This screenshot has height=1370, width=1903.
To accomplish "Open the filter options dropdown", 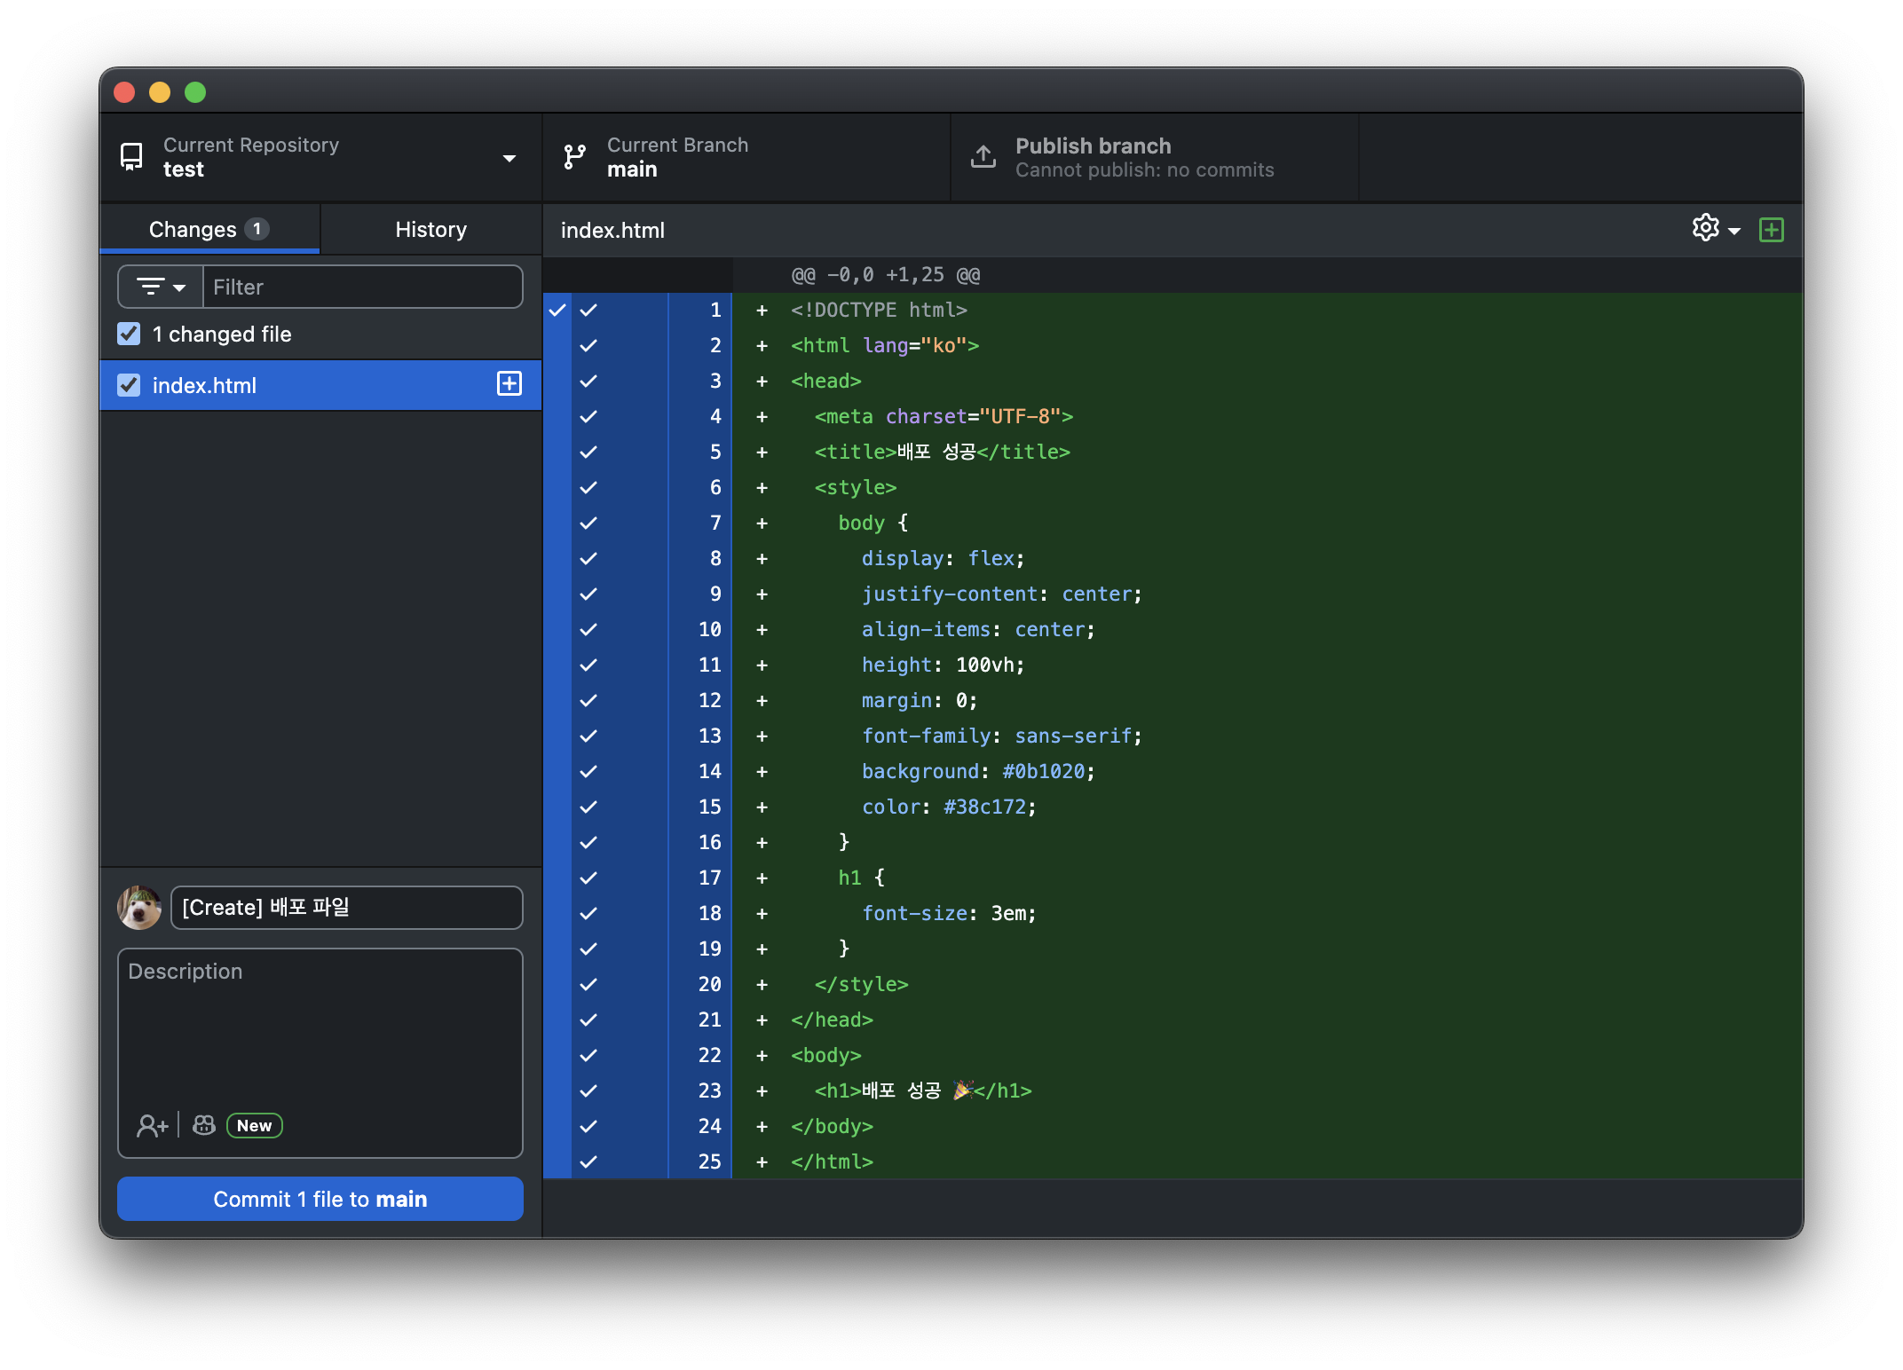I will tap(161, 287).
